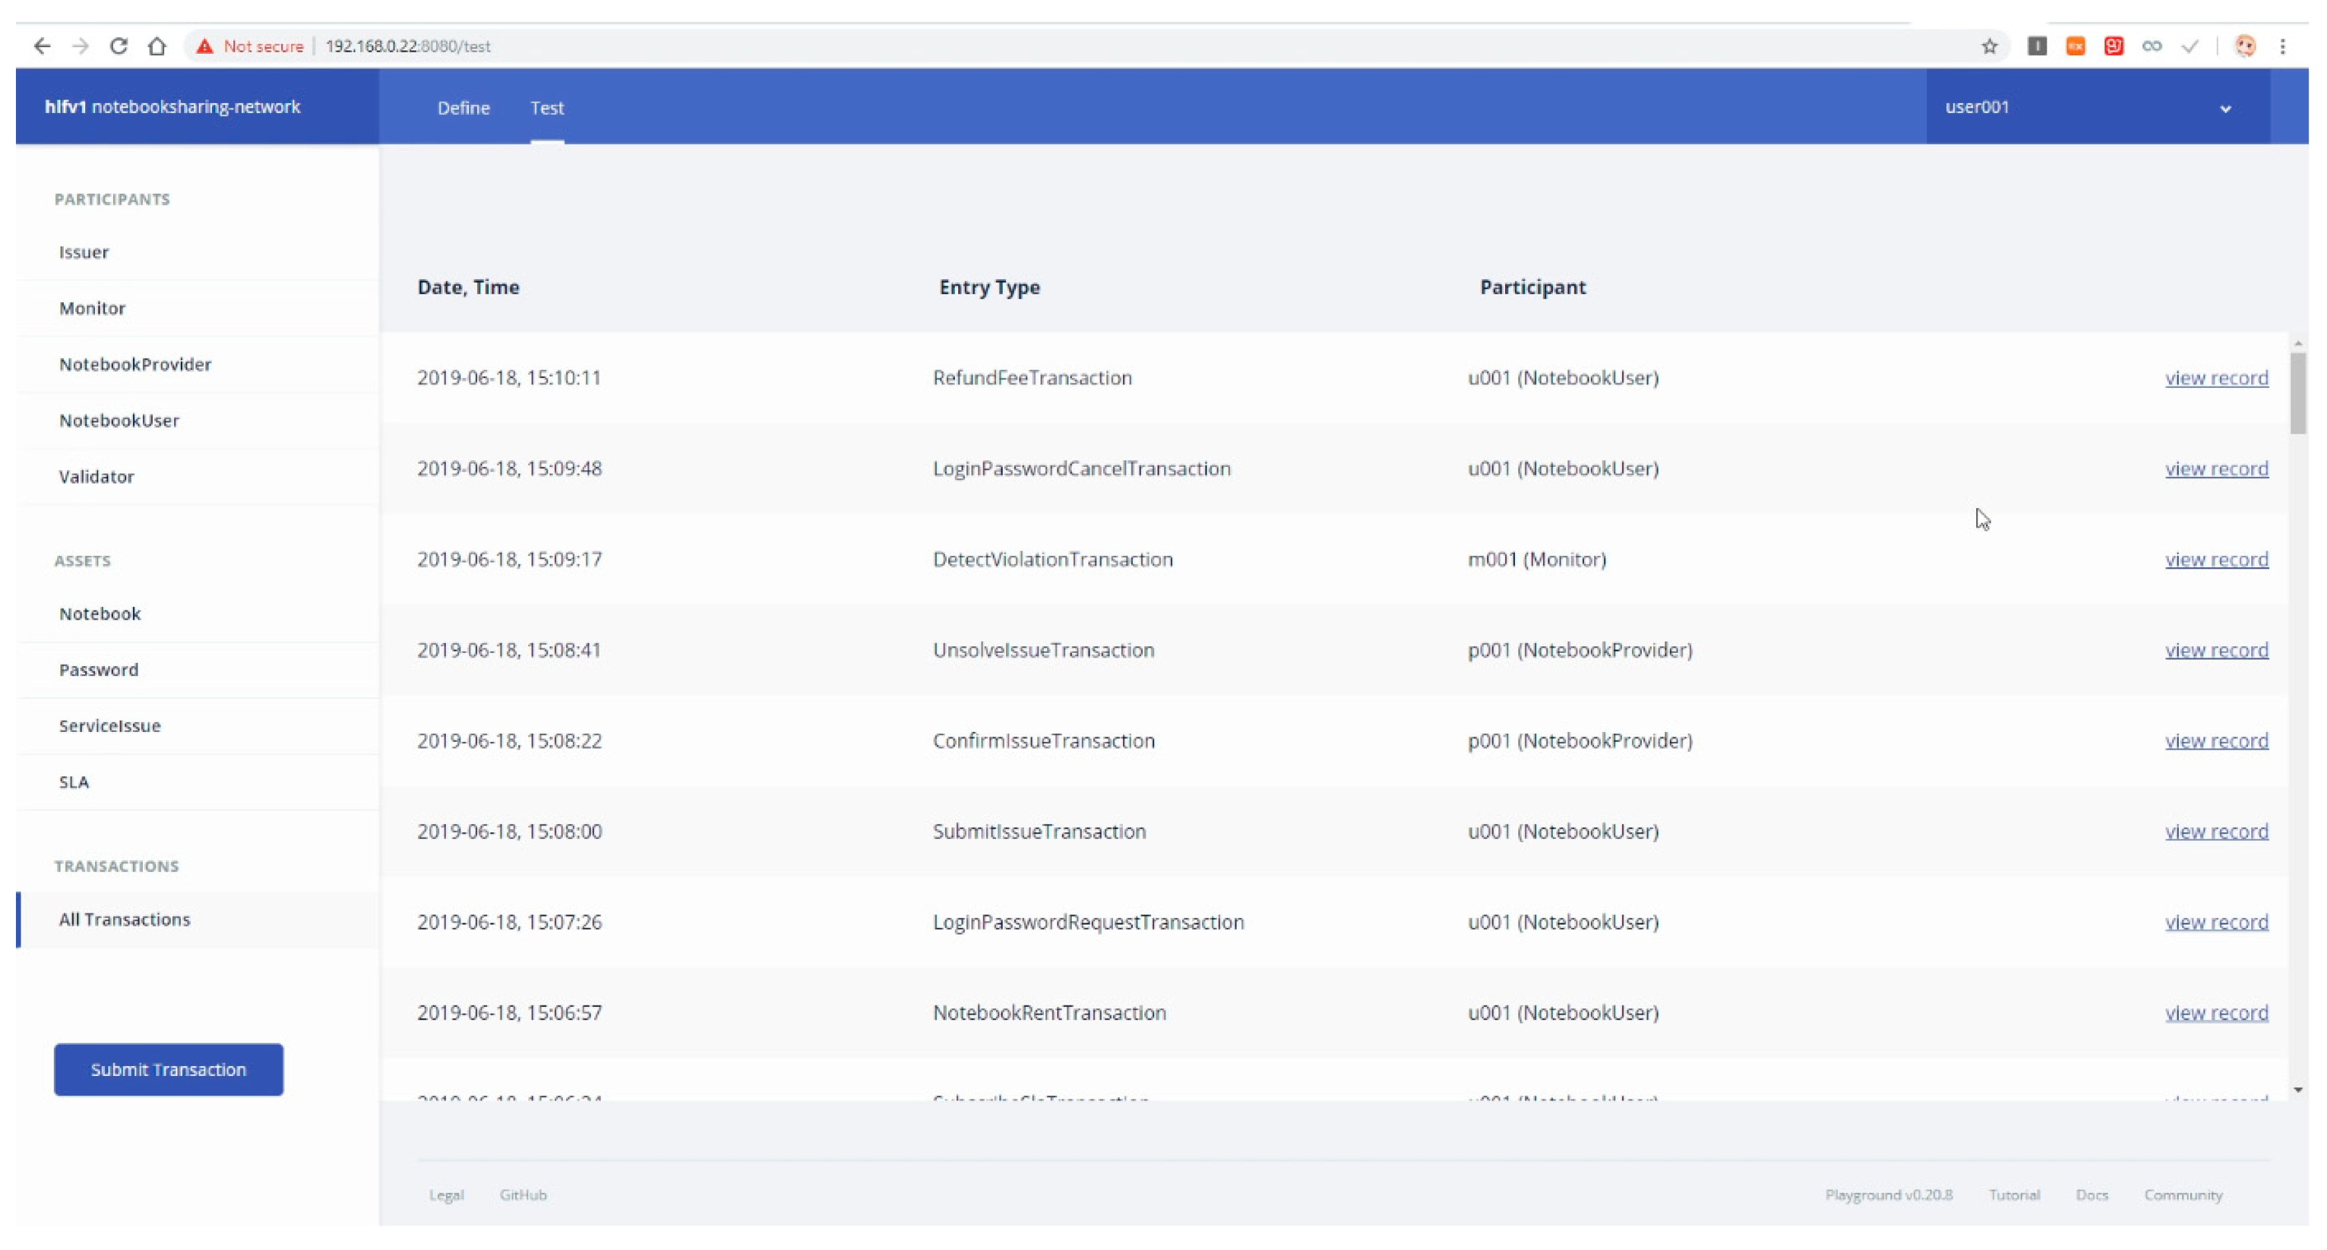Screen dimensions: 2327x1250
Task: Click the red extension icon
Action: point(2114,46)
